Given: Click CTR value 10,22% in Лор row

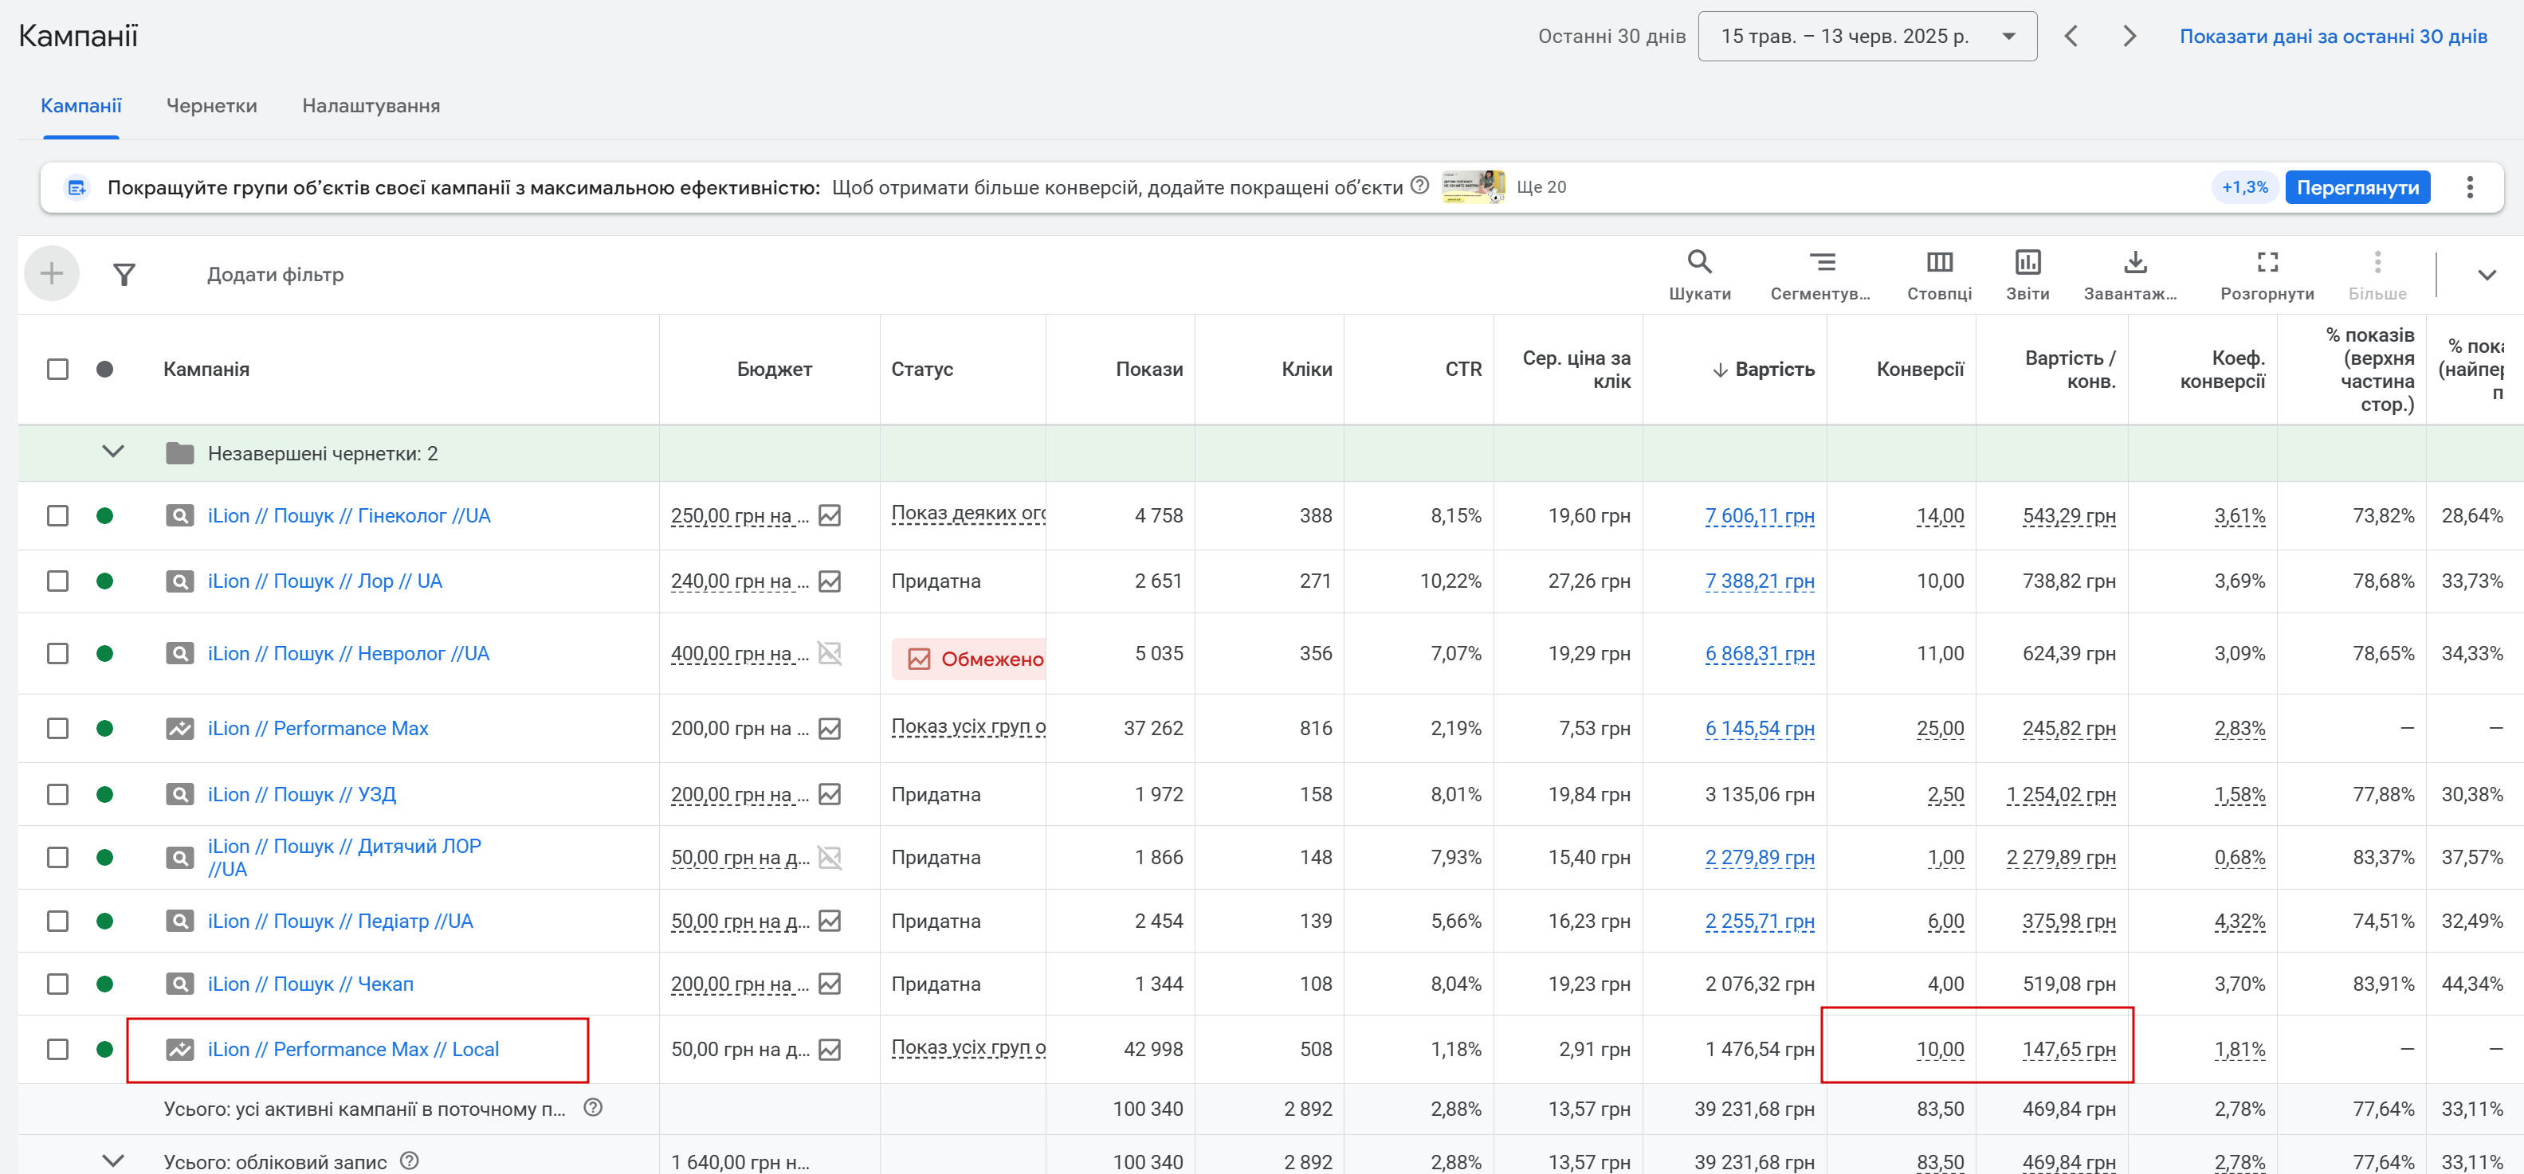Looking at the screenshot, I should (1450, 581).
